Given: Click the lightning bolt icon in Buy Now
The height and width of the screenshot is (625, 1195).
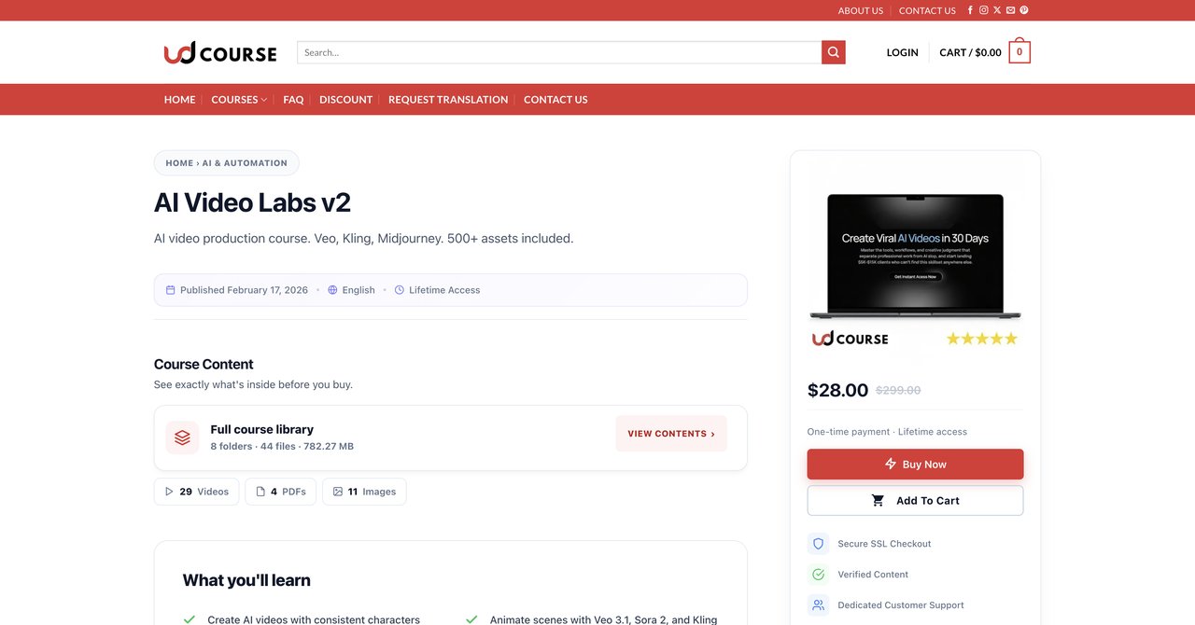Looking at the screenshot, I should coord(891,465).
